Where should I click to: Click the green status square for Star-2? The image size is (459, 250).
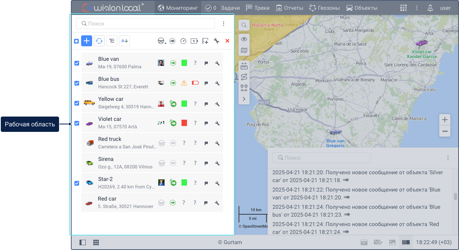184,183
